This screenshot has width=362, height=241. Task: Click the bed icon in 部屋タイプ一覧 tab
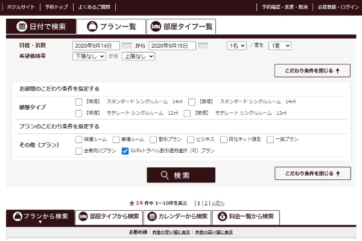point(156,27)
